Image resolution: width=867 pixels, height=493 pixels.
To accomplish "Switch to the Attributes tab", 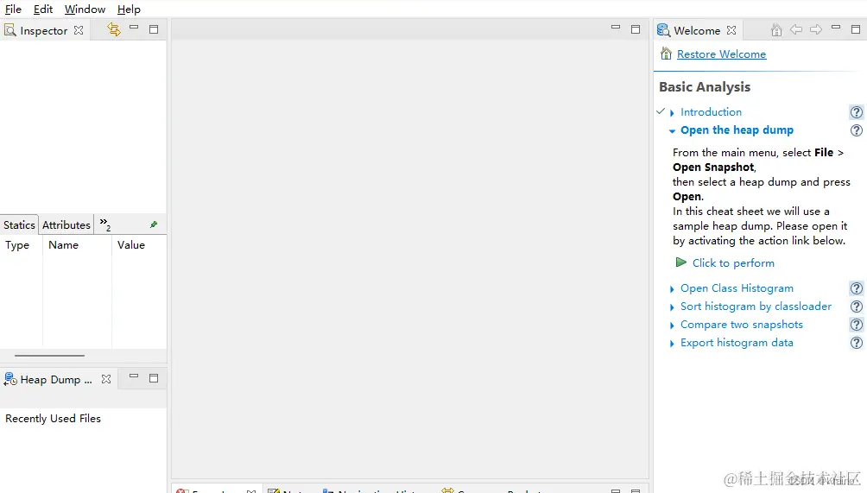I will (66, 225).
